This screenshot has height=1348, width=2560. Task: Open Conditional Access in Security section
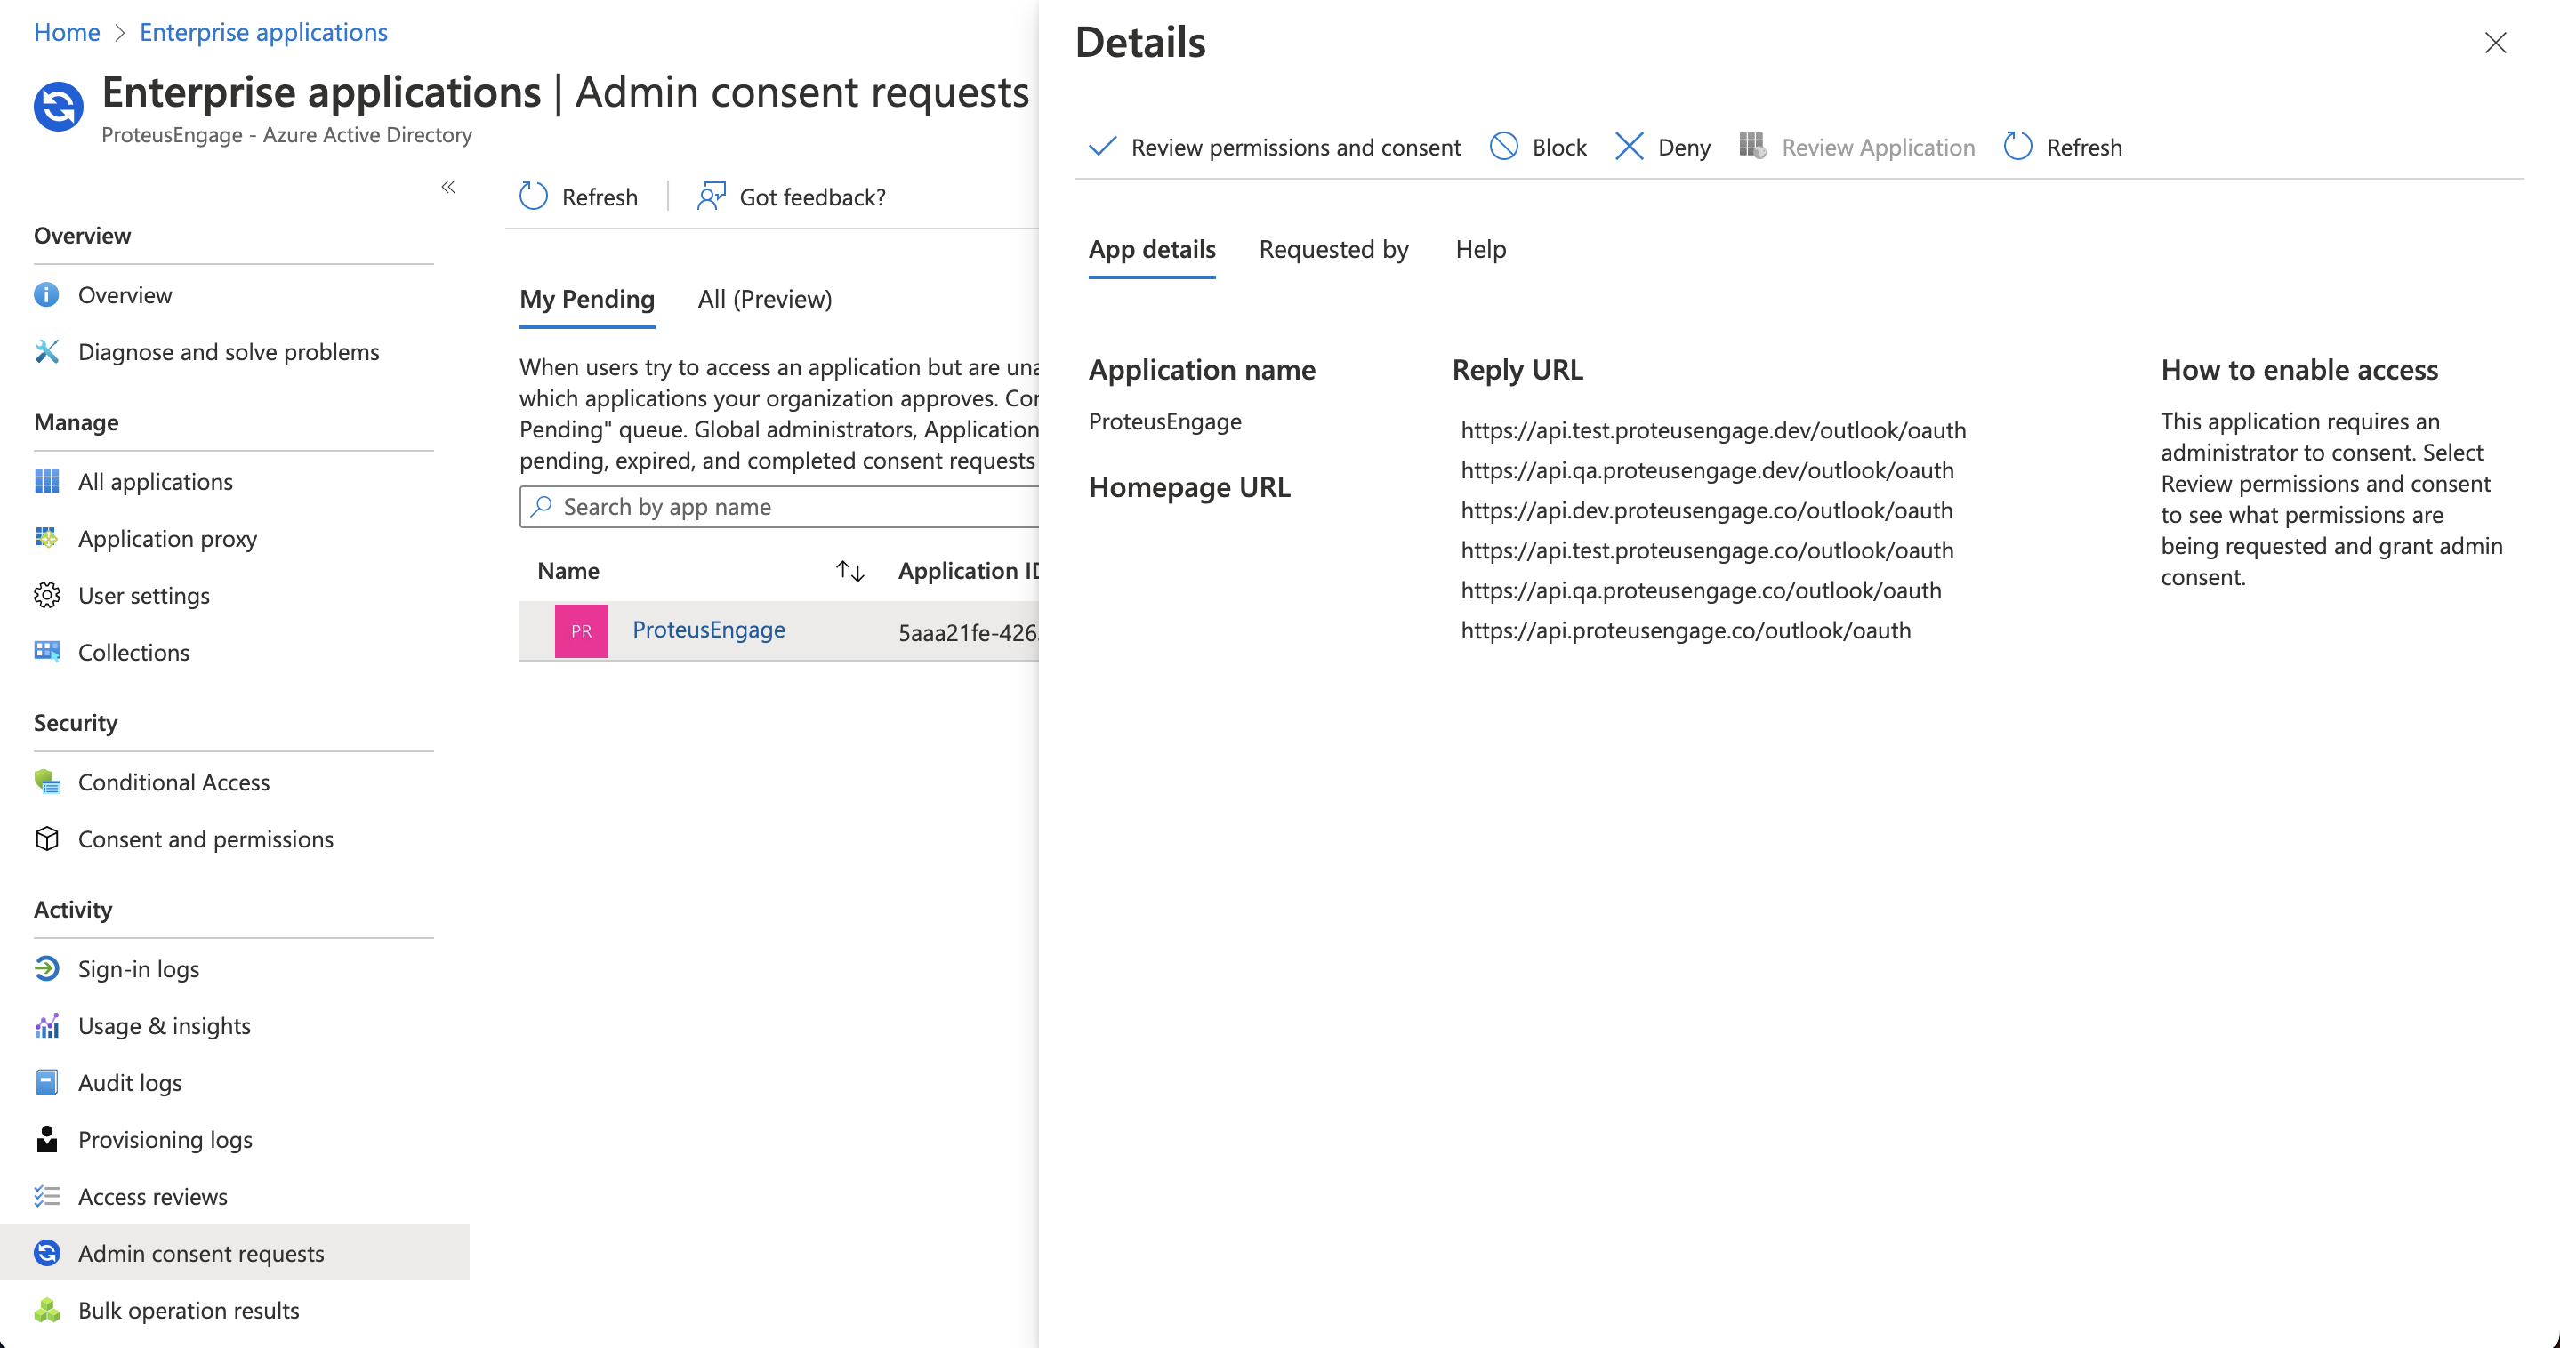click(x=173, y=782)
